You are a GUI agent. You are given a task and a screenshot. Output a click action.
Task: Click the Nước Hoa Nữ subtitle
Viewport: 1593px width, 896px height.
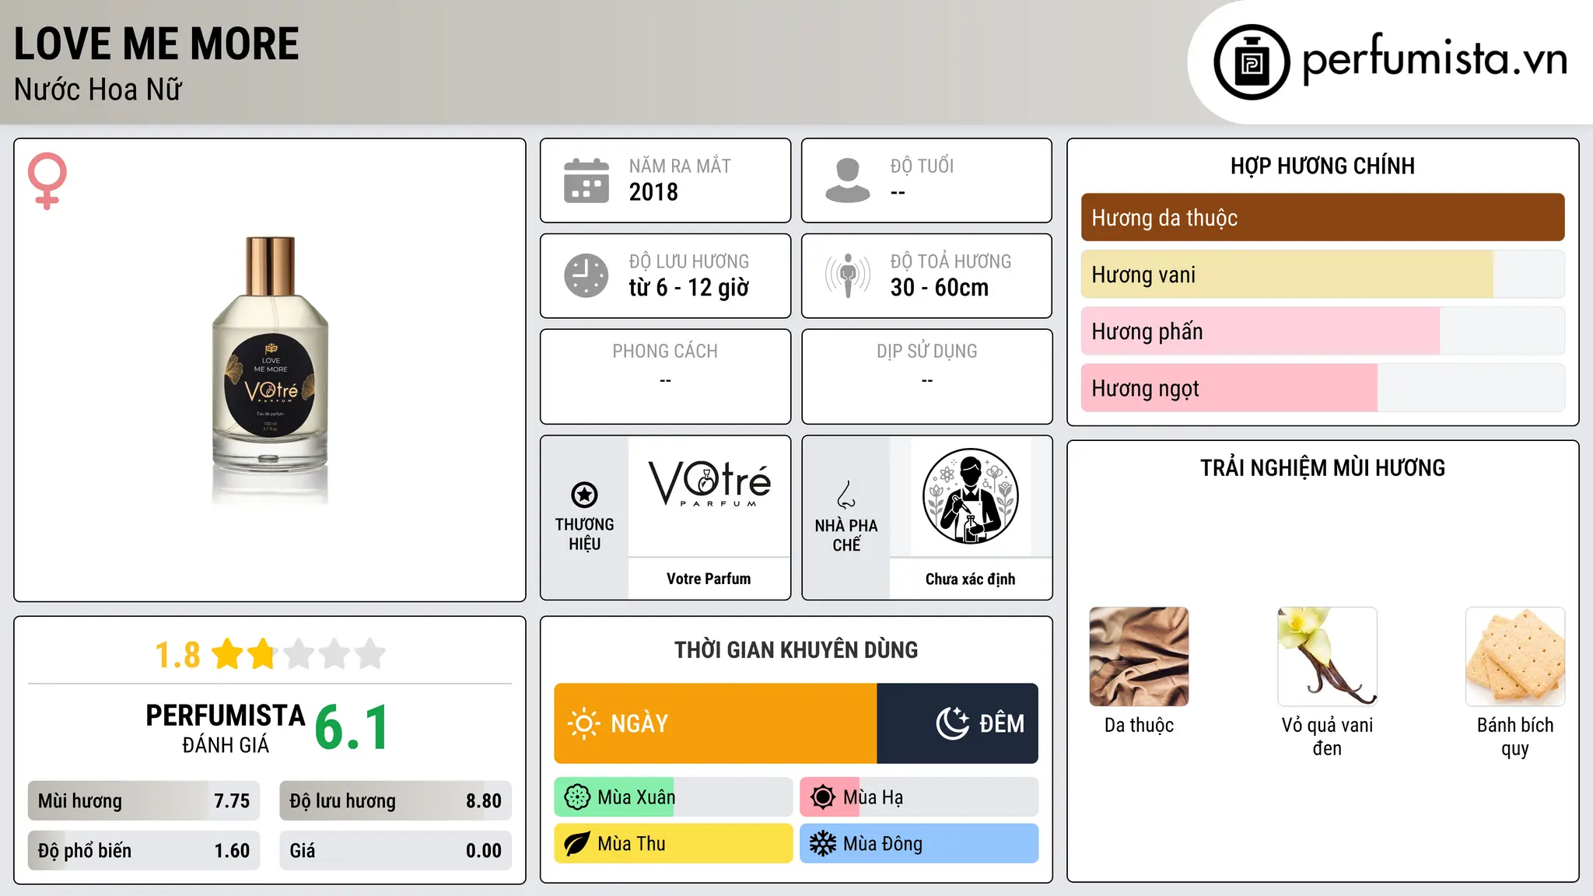(x=98, y=89)
